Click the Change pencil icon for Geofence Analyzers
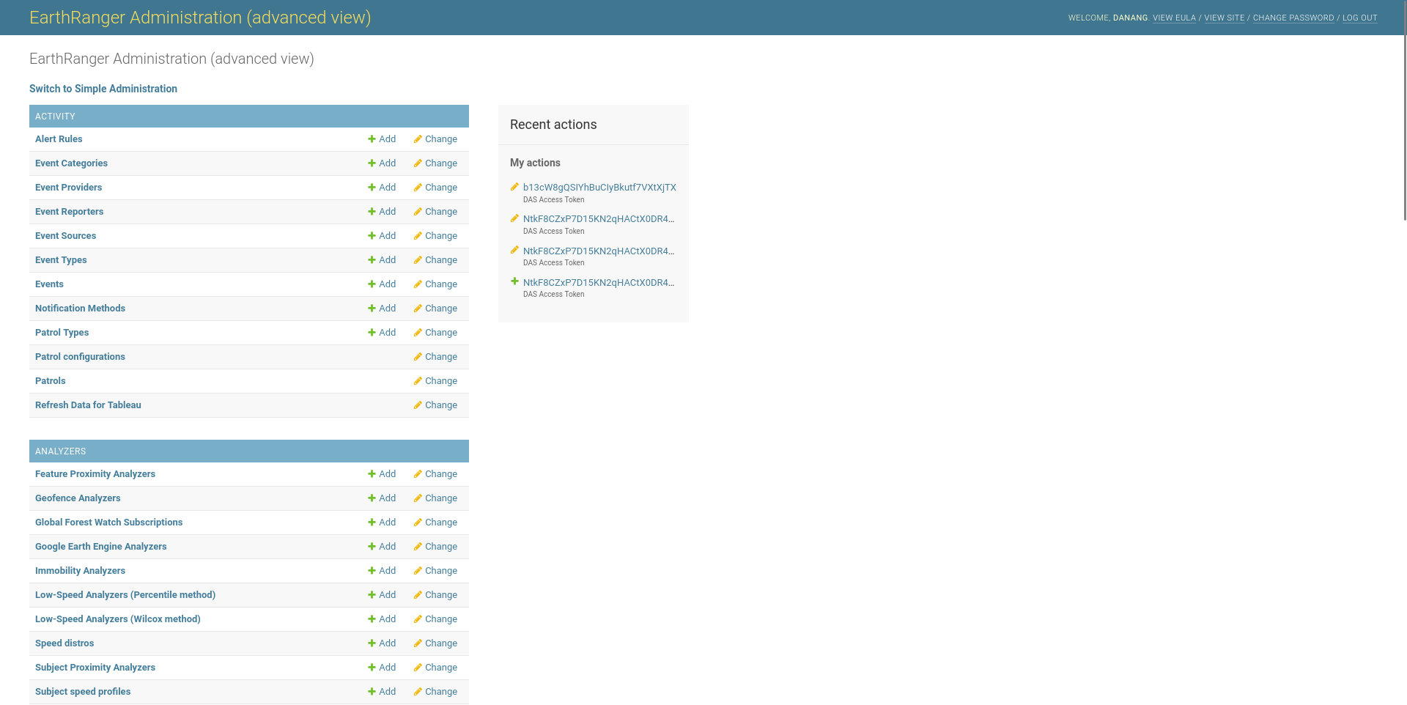 418,498
